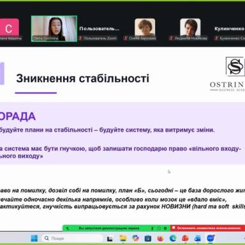Screen dimensions: 245x245
Task: Click the green screen-sharing status bar text
Action: (x=109, y=228)
